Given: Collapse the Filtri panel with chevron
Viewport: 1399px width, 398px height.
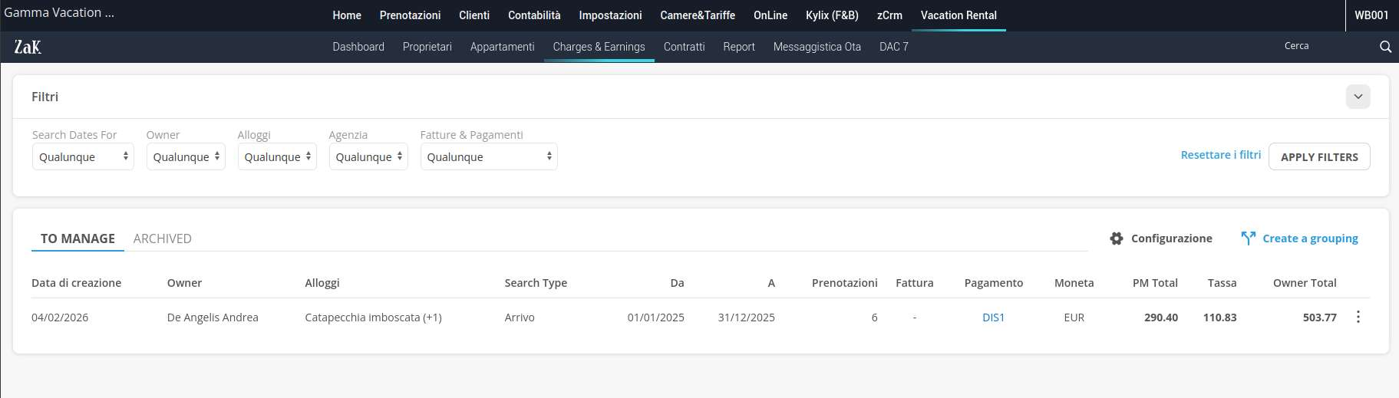Looking at the screenshot, I should click(1358, 97).
